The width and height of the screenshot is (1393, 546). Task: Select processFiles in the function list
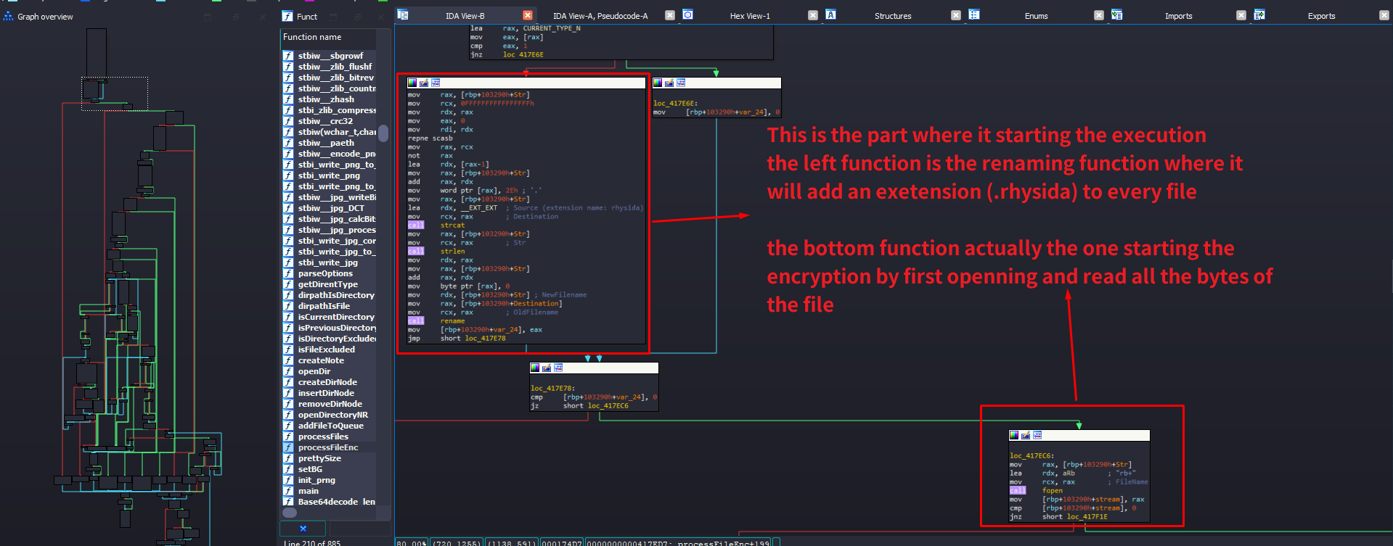[329, 437]
